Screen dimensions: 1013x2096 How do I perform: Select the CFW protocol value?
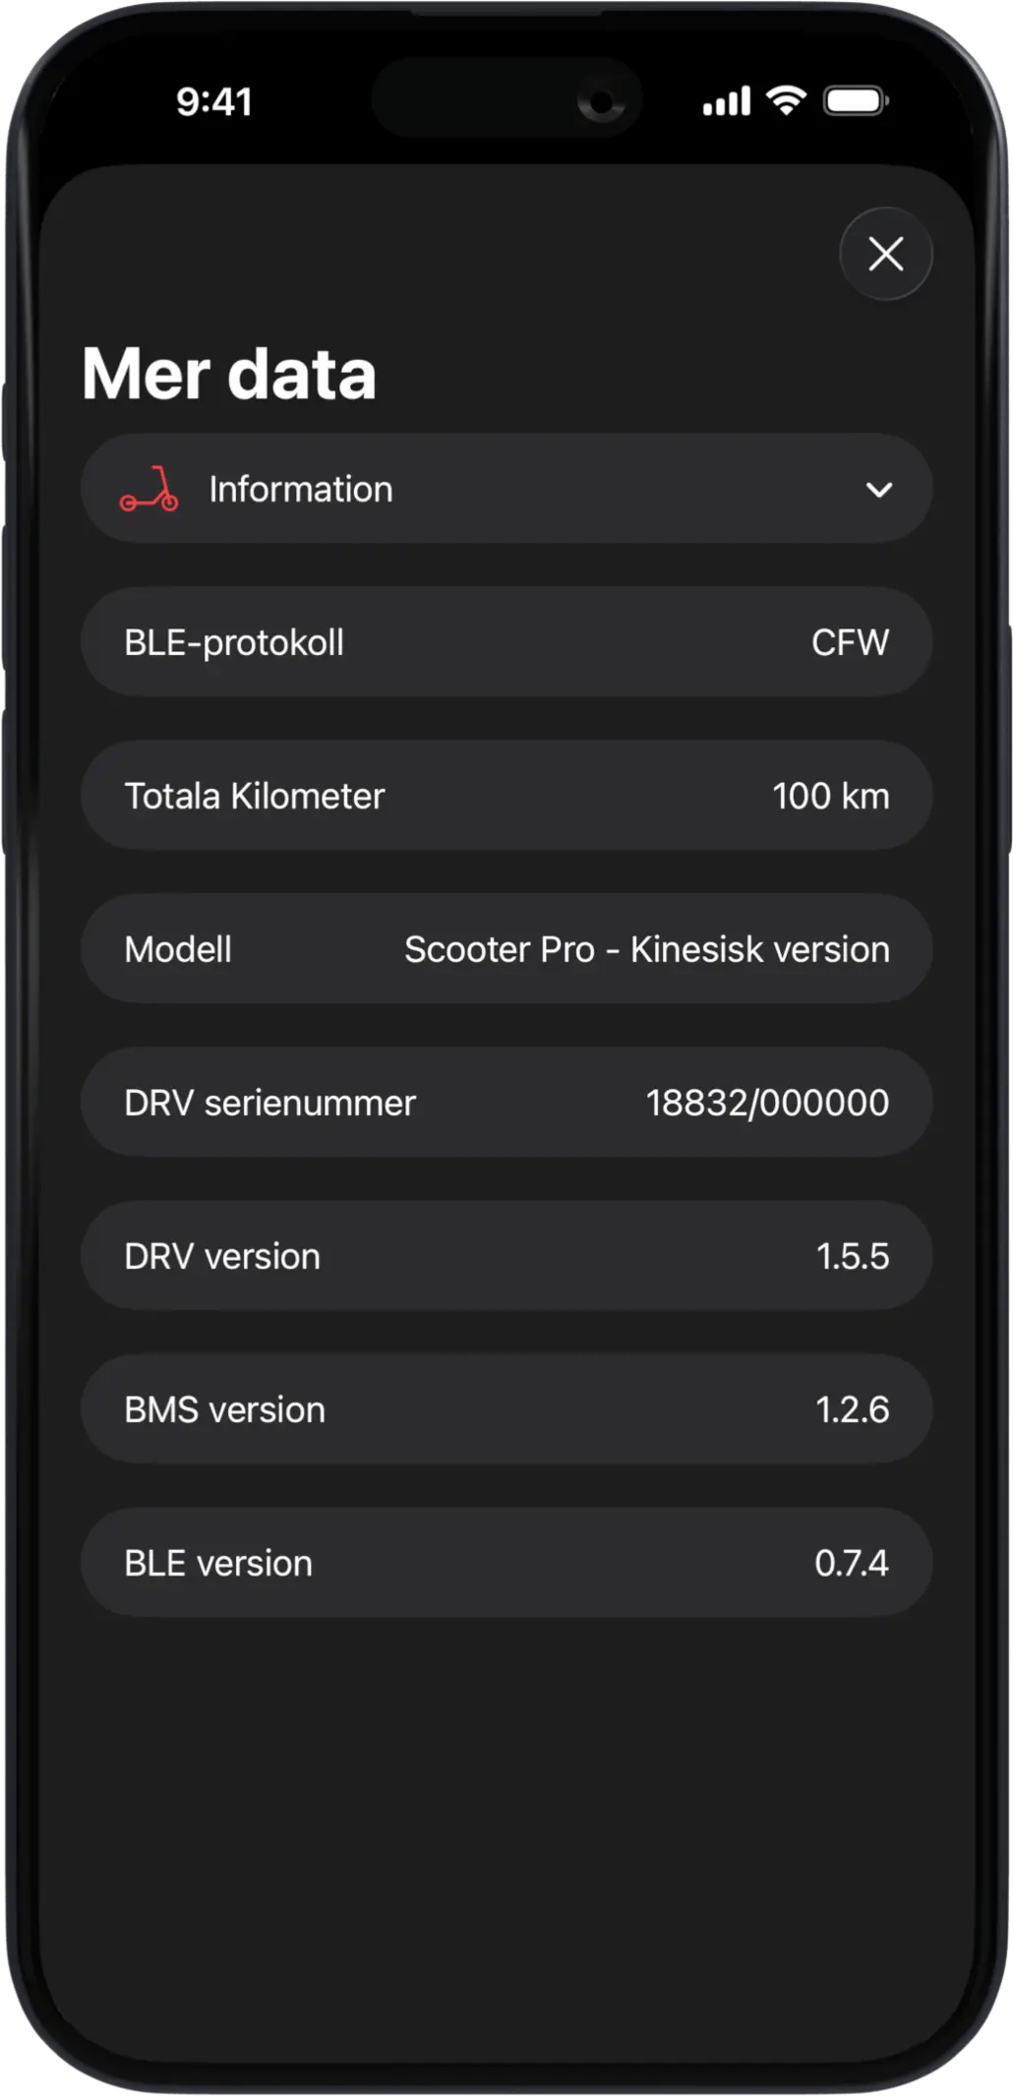click(850, 642)
